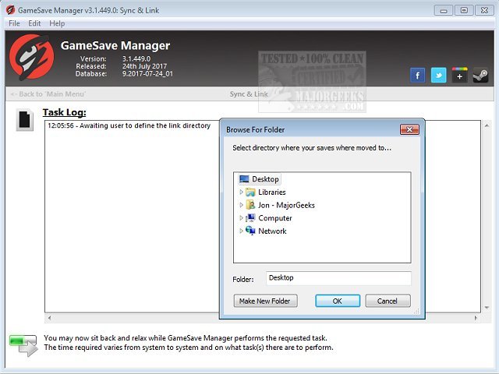Image resolution: width=499 pixels, height=374 pixels.
Task: Click Make New Folder button
Action: pyautogui.click(x=265, y=301)
